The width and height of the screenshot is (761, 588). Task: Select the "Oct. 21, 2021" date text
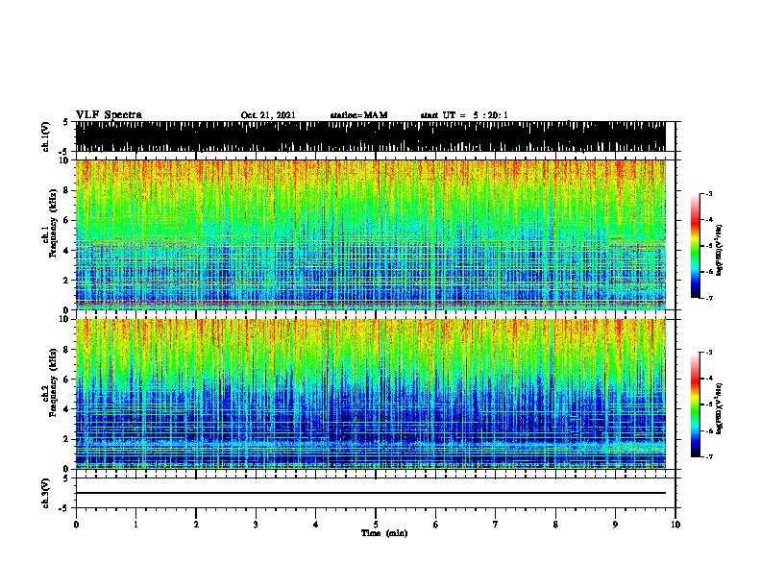[268, 115]
